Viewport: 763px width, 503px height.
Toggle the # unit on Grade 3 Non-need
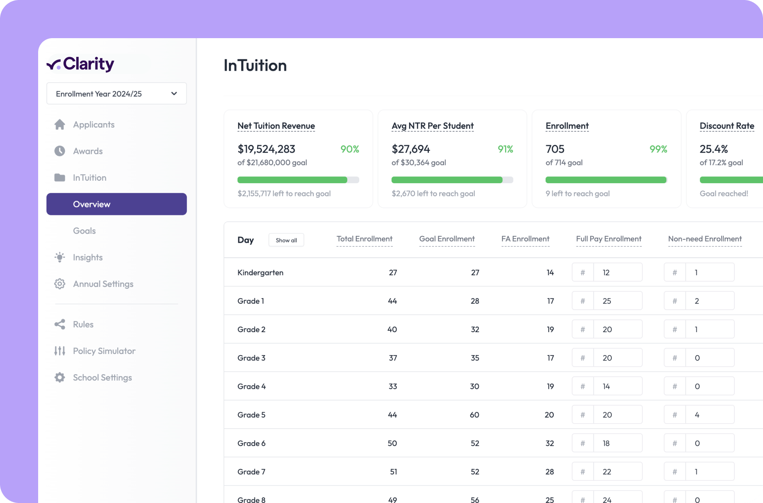[x=674, y=358]
